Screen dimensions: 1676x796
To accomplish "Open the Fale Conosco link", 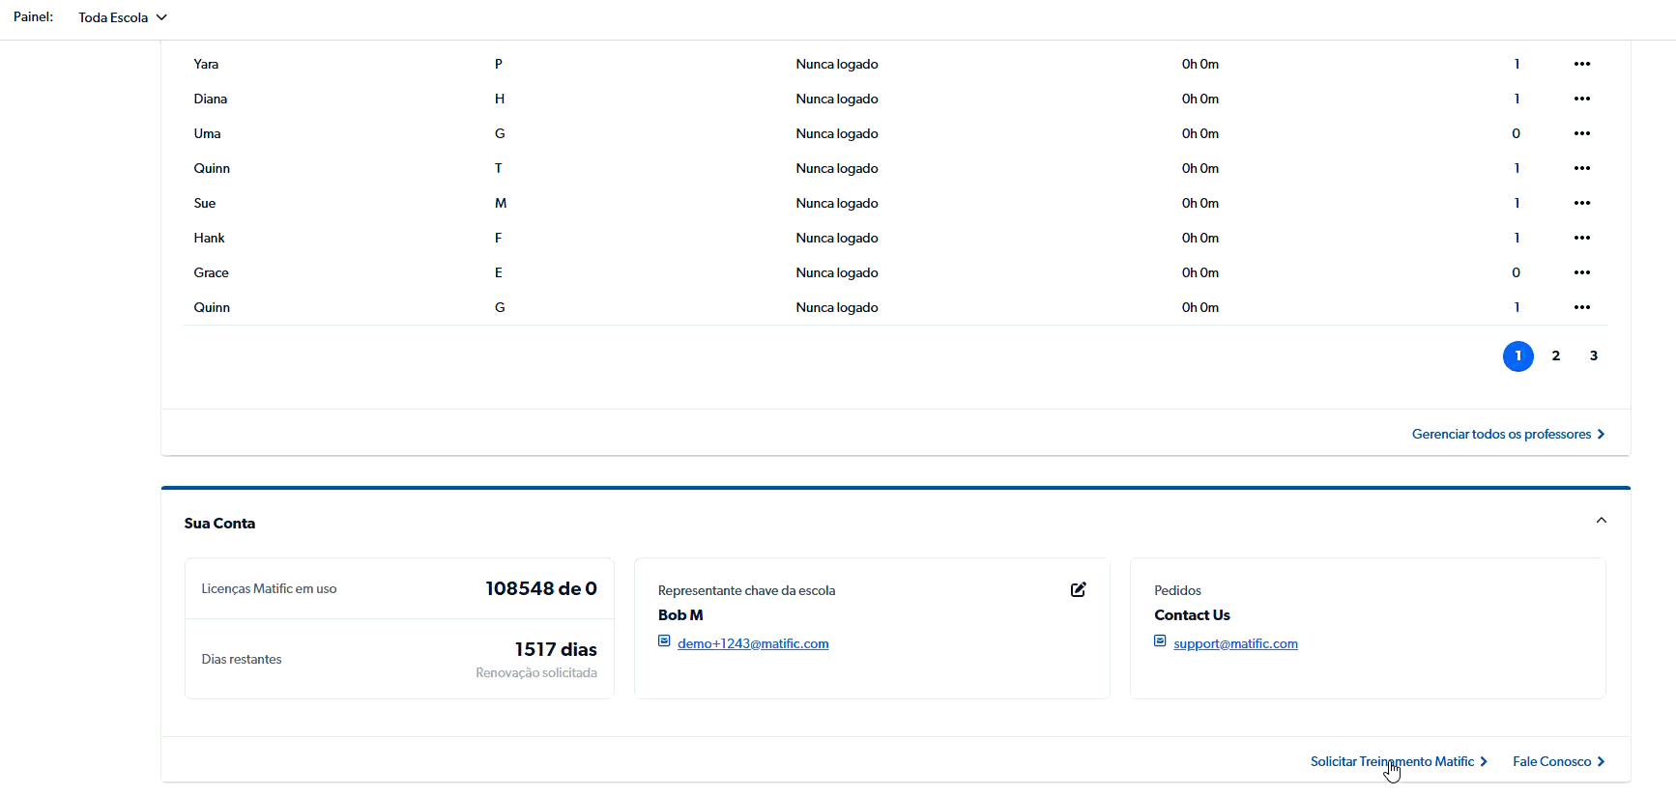I will (1558, 761).
